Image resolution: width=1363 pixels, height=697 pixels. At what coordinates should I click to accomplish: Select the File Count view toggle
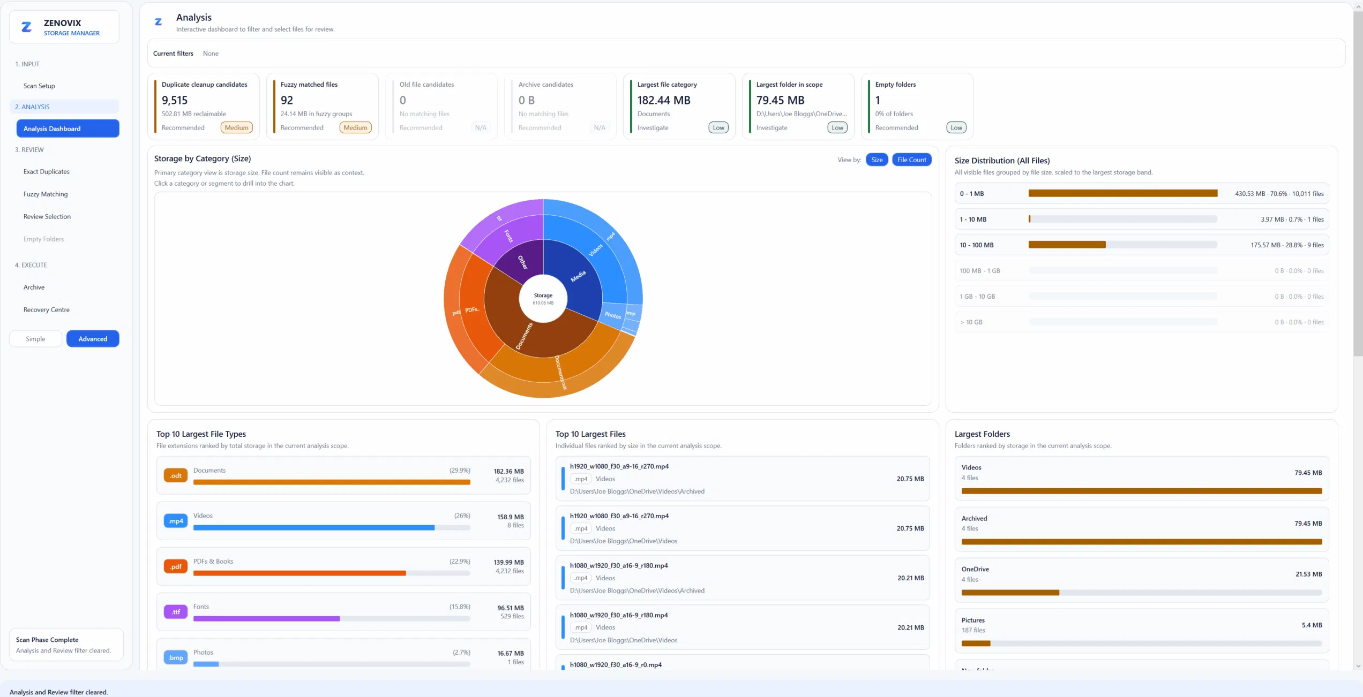point(911,160)
